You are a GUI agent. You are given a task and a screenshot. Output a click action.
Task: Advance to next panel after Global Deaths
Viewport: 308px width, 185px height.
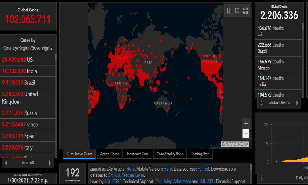click(297, 103)
